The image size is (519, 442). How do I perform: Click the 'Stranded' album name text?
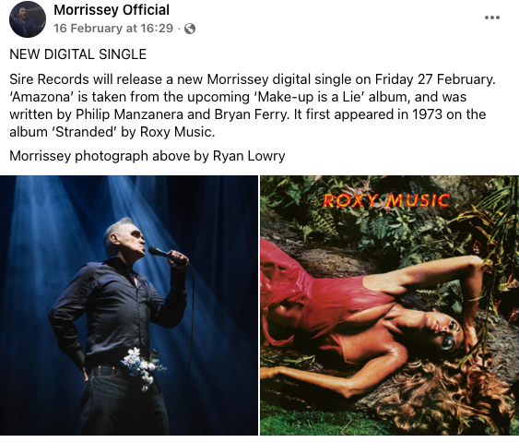[x=82, y=132]
